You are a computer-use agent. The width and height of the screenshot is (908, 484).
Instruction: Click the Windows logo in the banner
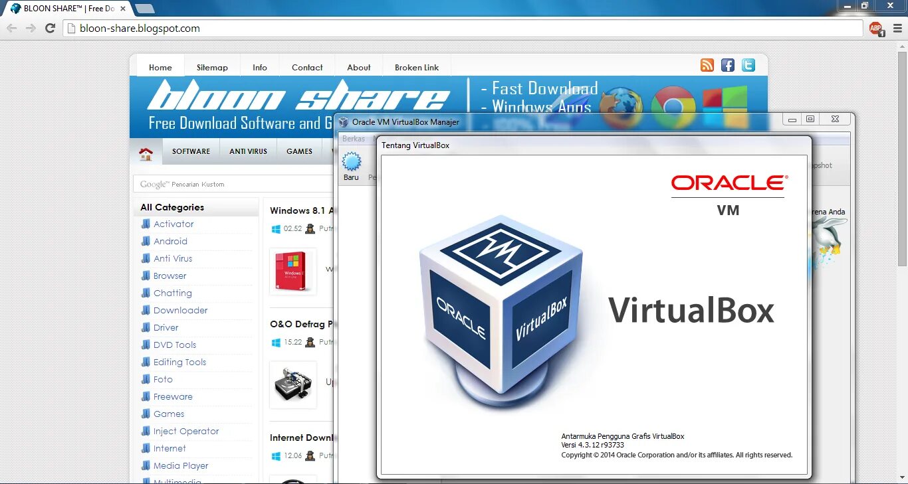coord(725,107)
